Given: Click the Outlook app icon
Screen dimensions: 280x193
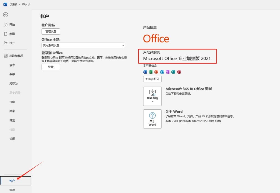Looking at the screenshot, I should pyautogui.click(x=162, y=72).
